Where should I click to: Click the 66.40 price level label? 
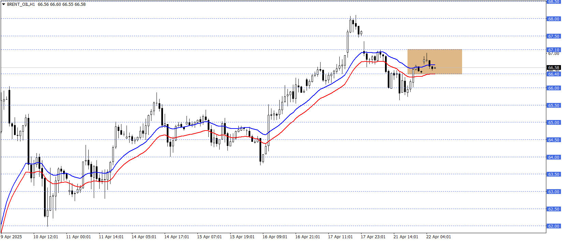coord(553,74)
